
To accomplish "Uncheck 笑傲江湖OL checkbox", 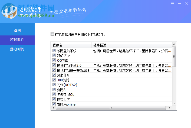I will (54, 94).
